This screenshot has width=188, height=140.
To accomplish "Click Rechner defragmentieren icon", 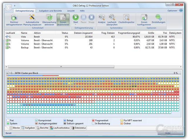I will (14, 17).
